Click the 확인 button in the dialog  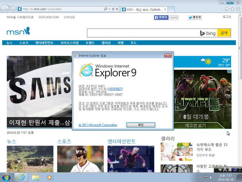click(141, 125)
